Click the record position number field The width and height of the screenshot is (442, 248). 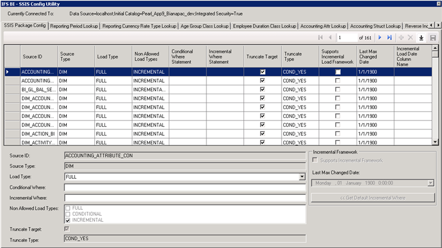tap(347, 38)
